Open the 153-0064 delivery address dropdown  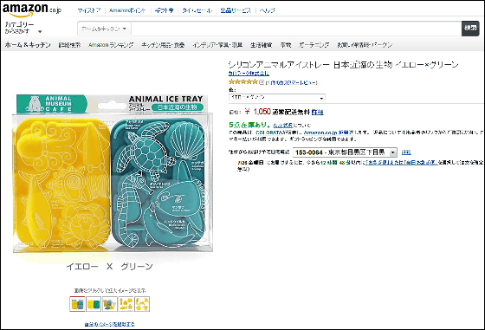point(345,152)
